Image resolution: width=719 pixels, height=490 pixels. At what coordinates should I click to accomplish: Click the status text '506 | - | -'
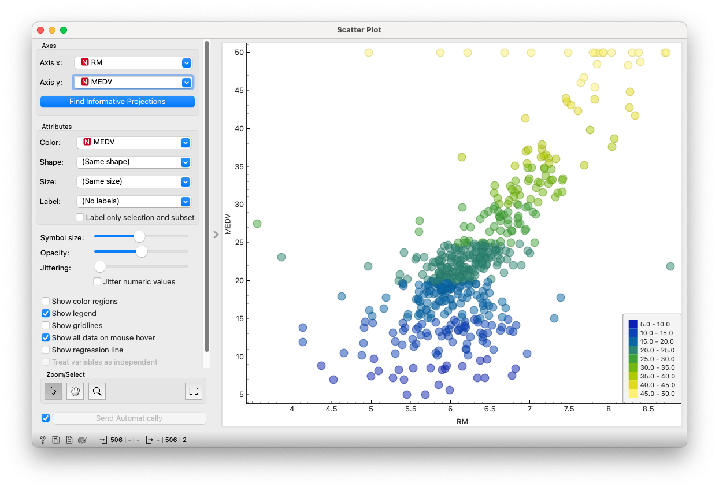125,440
